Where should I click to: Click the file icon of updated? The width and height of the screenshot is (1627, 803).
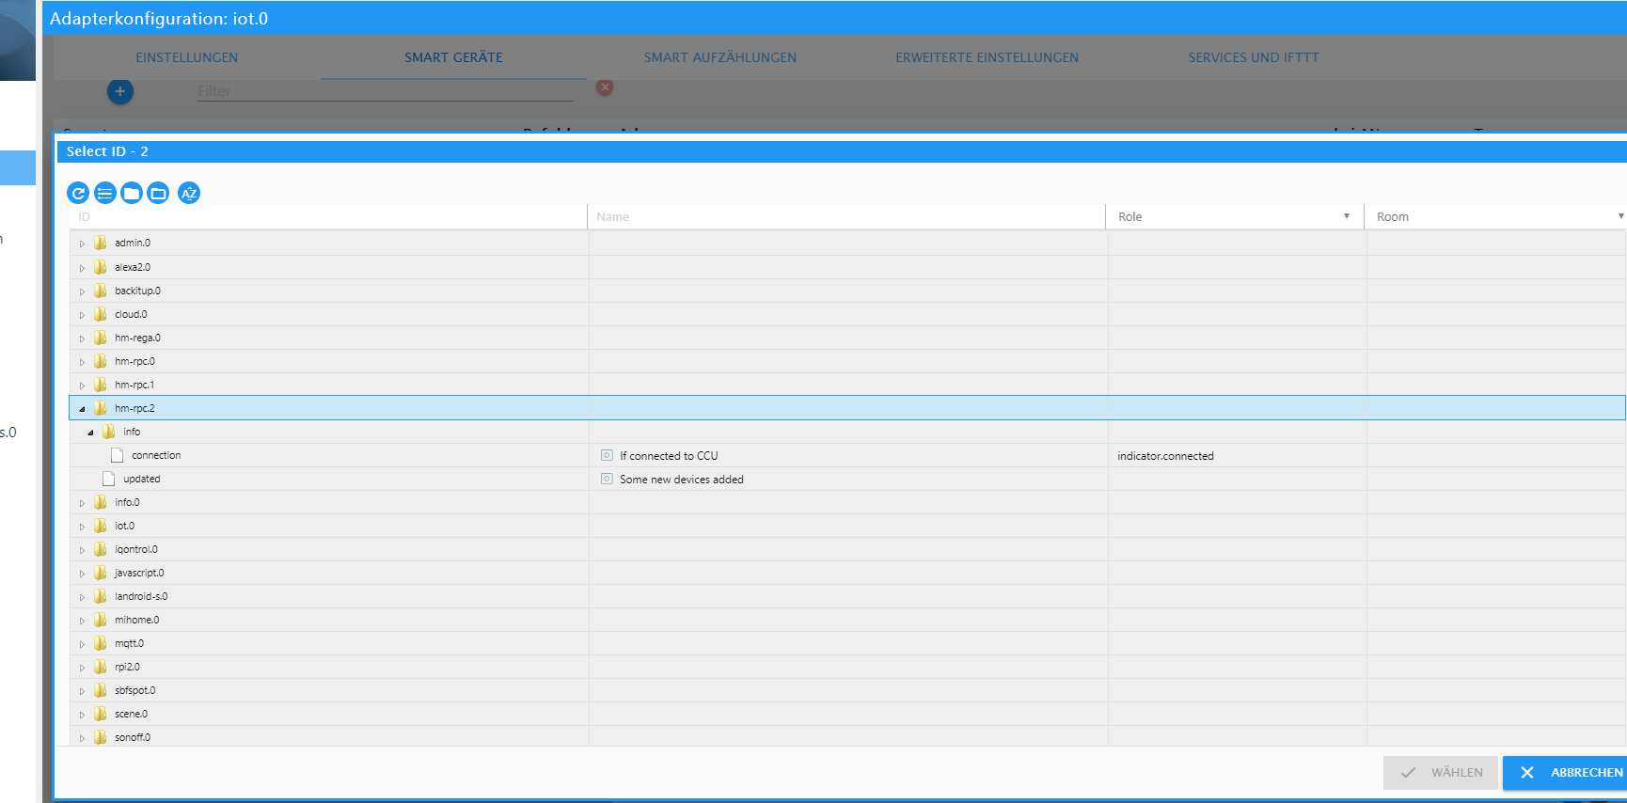pos(109,479)
